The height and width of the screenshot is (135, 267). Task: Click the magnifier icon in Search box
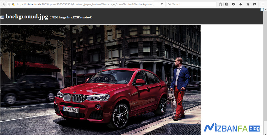tap(170, 4)
